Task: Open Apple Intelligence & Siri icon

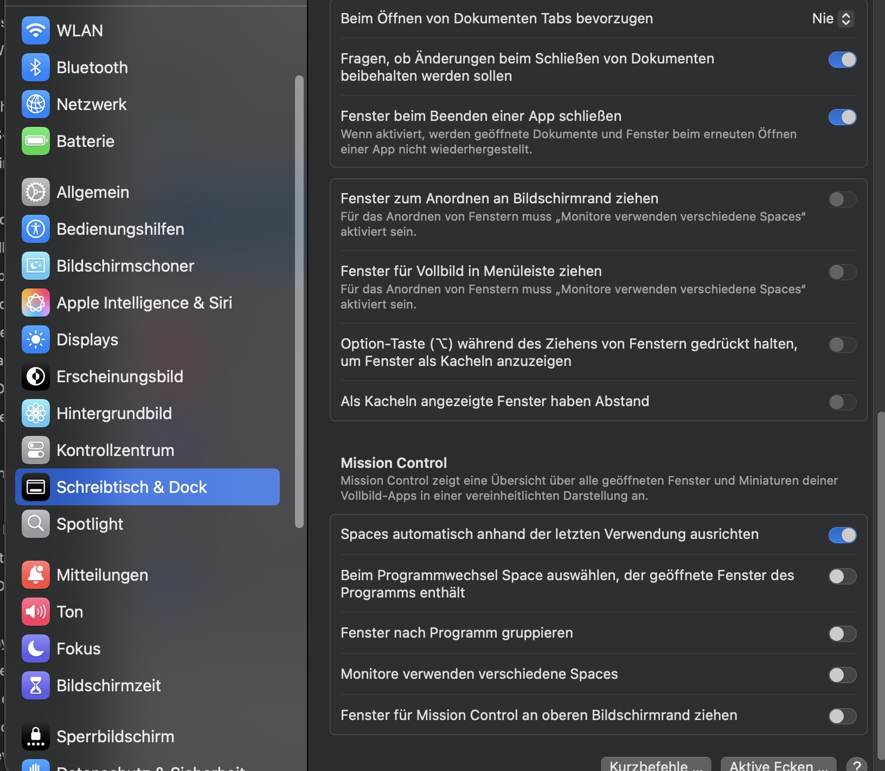Action: [x=36, y=303]
